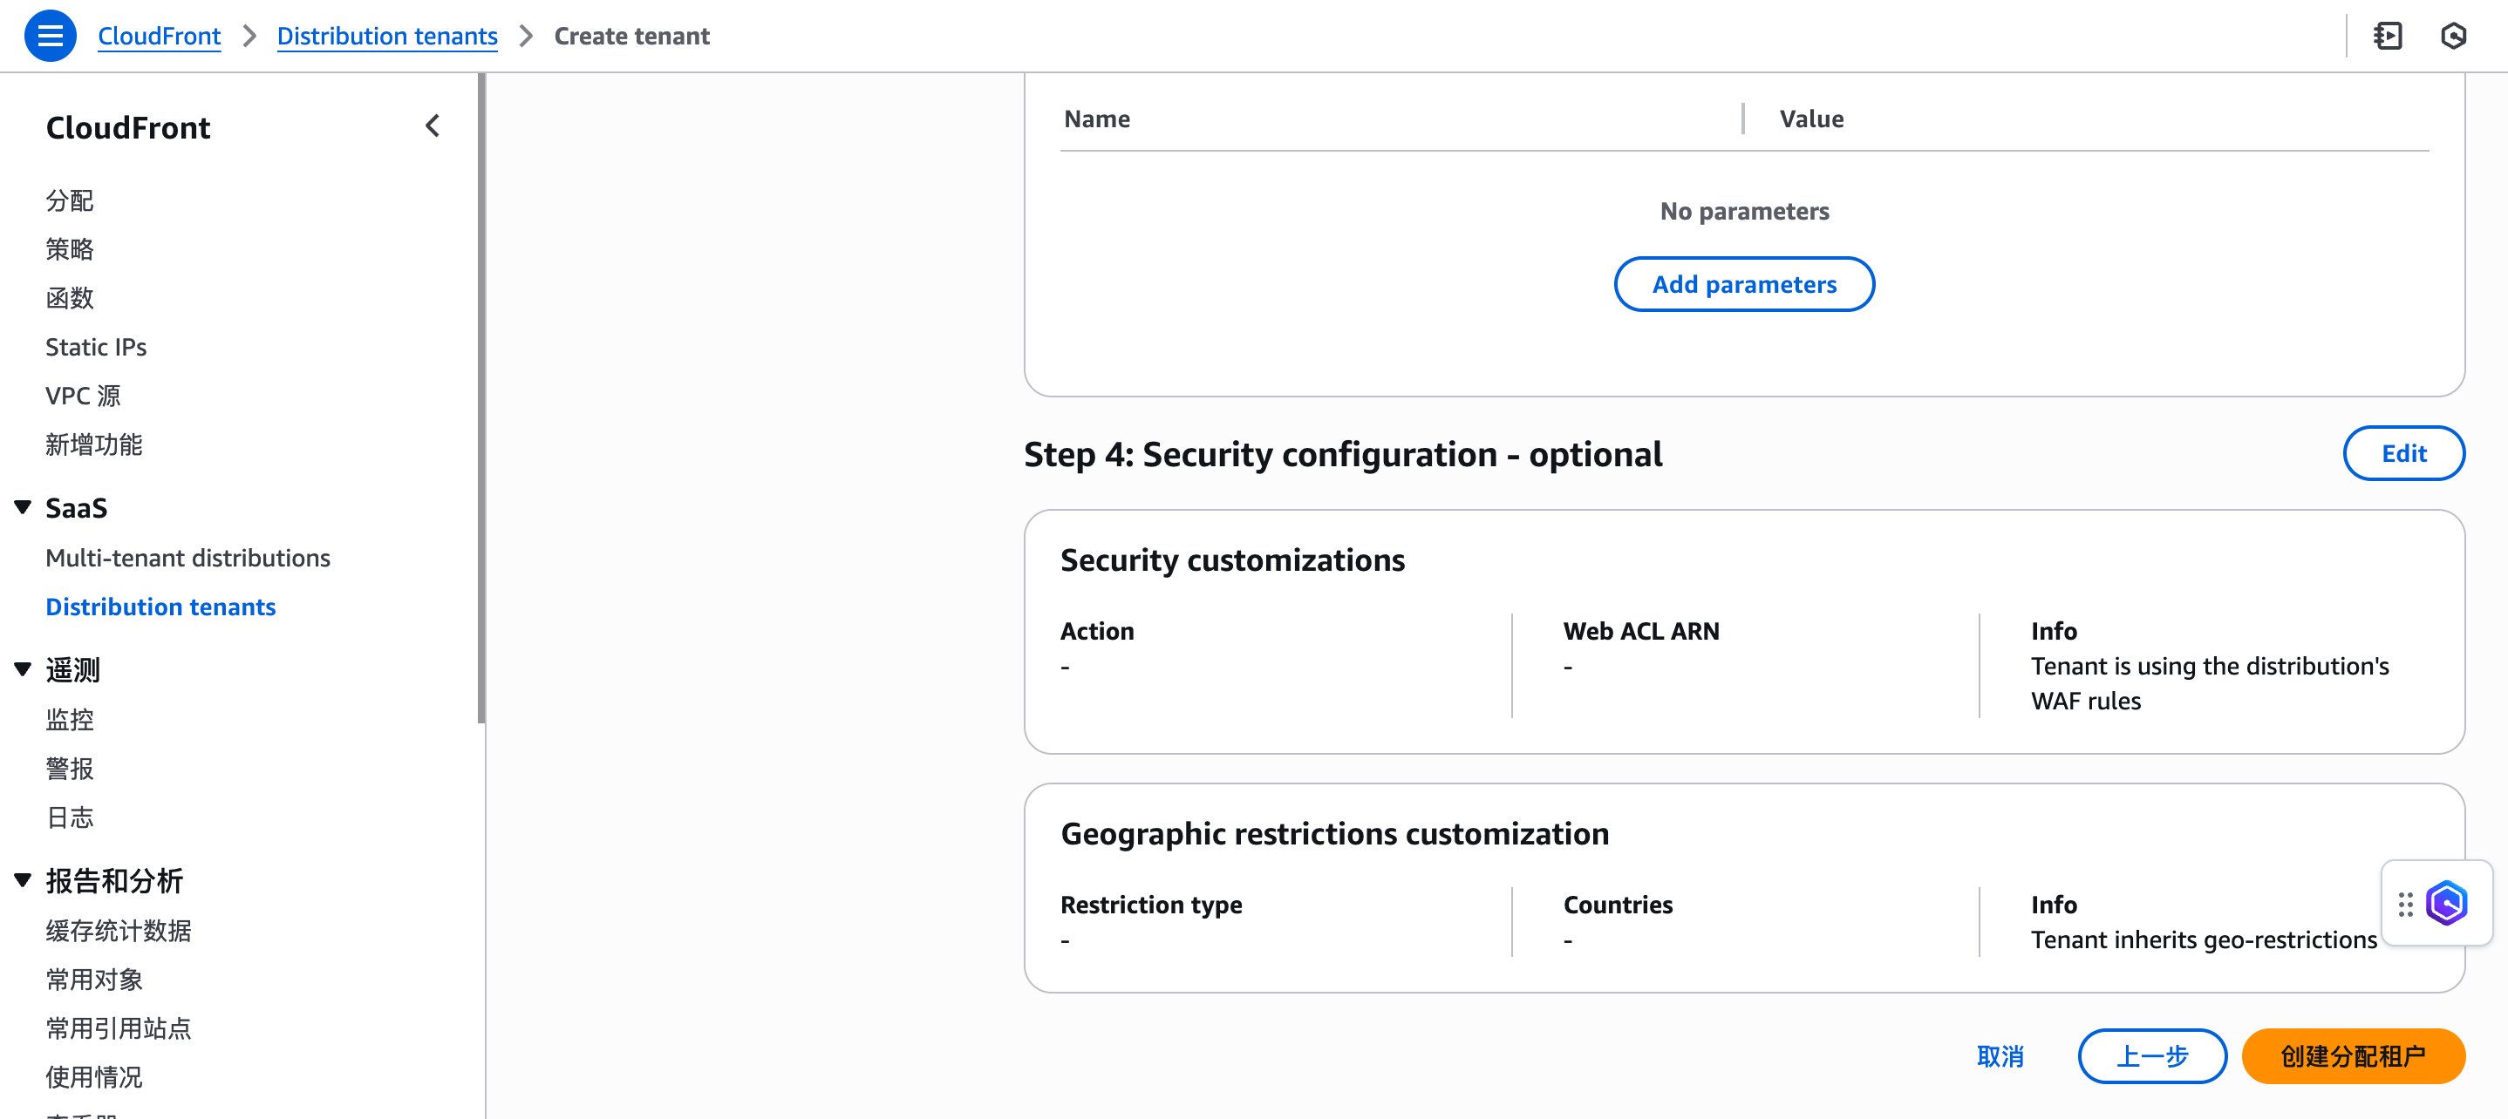This screenshot has height=1119, width=2508.
Task: Open VPC 源 in the sidebar
Action: tap(84, 396)
